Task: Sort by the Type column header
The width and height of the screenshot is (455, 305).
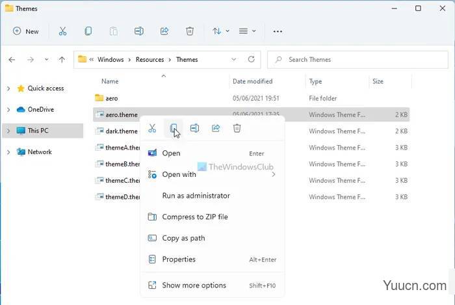Action: [315, 81]
